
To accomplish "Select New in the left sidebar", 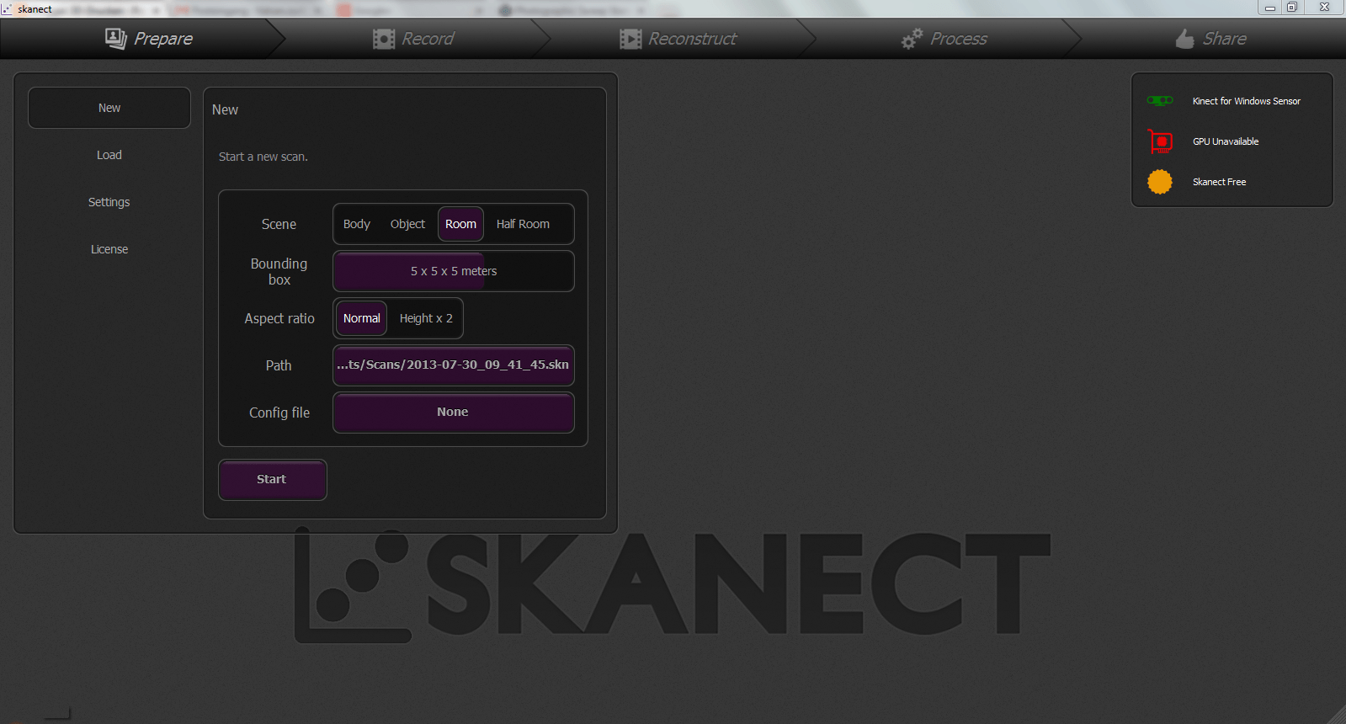I will tap(109, 108).
